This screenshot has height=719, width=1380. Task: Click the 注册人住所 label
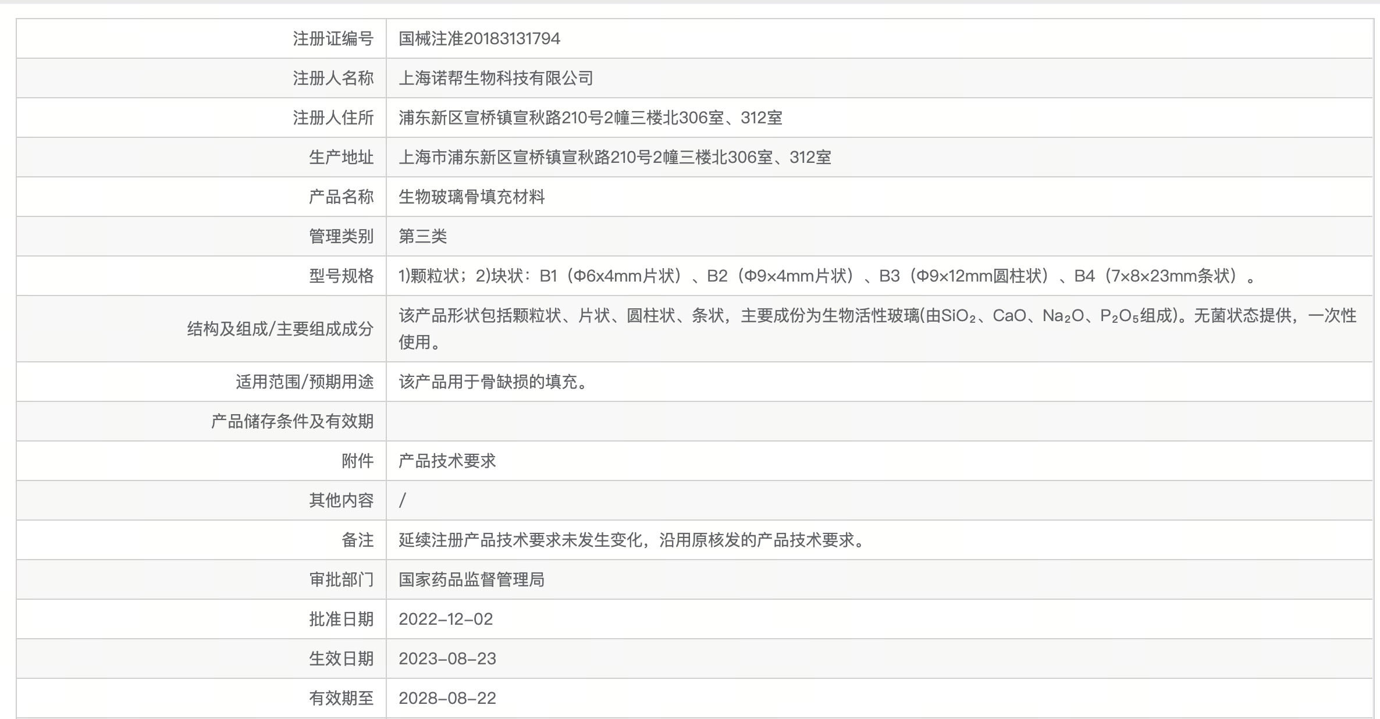coord(333,118)
